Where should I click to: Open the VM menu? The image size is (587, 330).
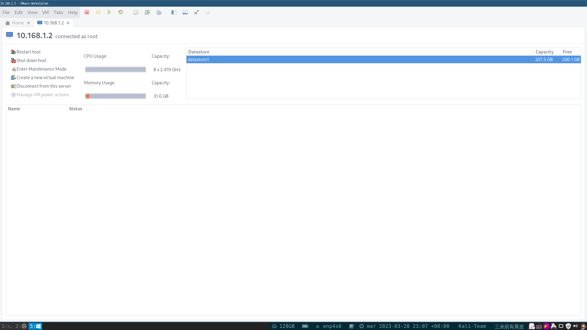coord(46,13)
